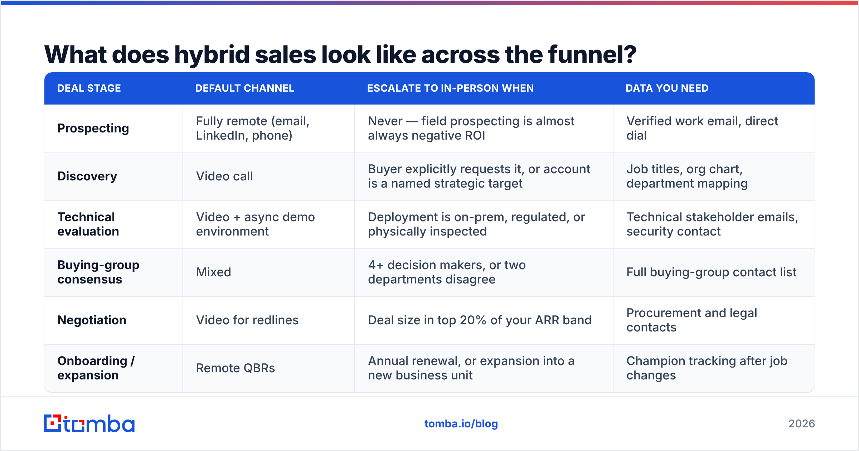Select the Discovery row label
859x451 pixels.
87,176
